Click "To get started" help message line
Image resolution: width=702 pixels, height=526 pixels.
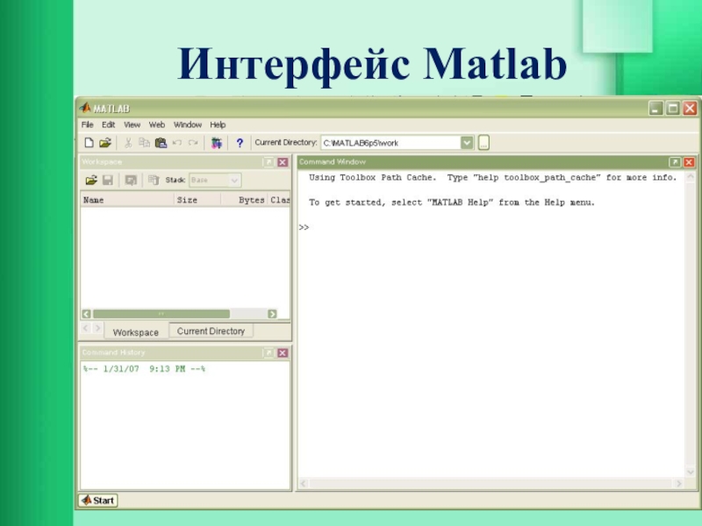(x=452, y=203)
